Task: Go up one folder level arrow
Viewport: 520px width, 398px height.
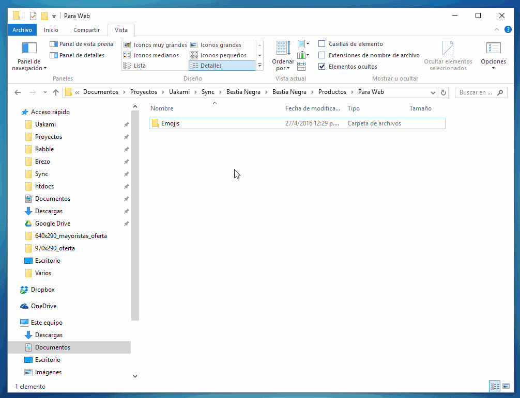Action: (x=56, y=92)
